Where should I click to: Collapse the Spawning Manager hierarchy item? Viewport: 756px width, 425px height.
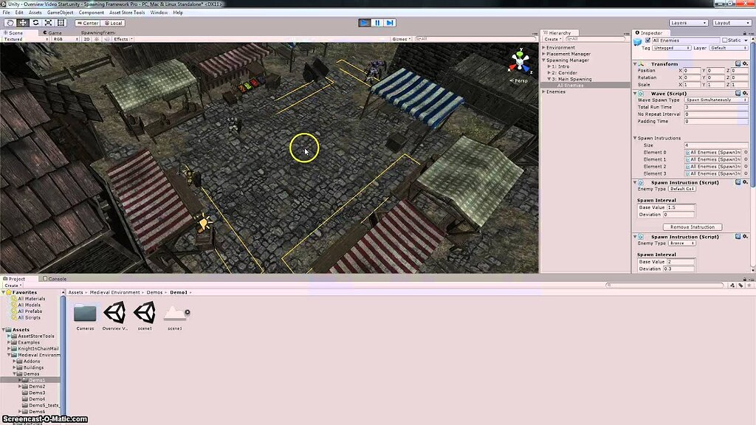click(x=543, y=60)
